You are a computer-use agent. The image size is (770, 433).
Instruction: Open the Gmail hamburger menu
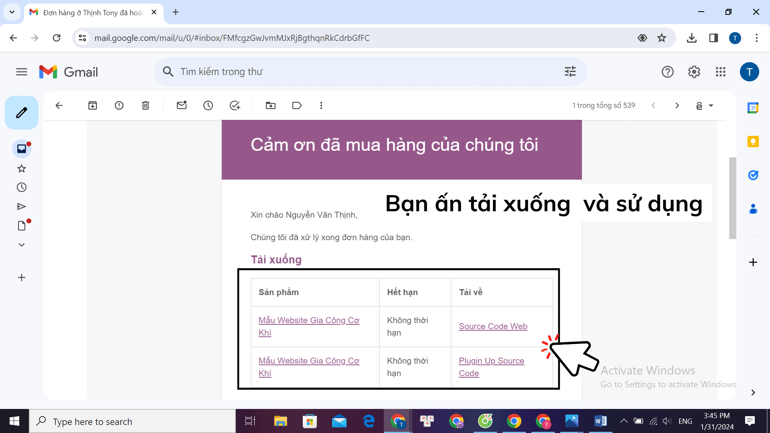click(x=22, y=72)
